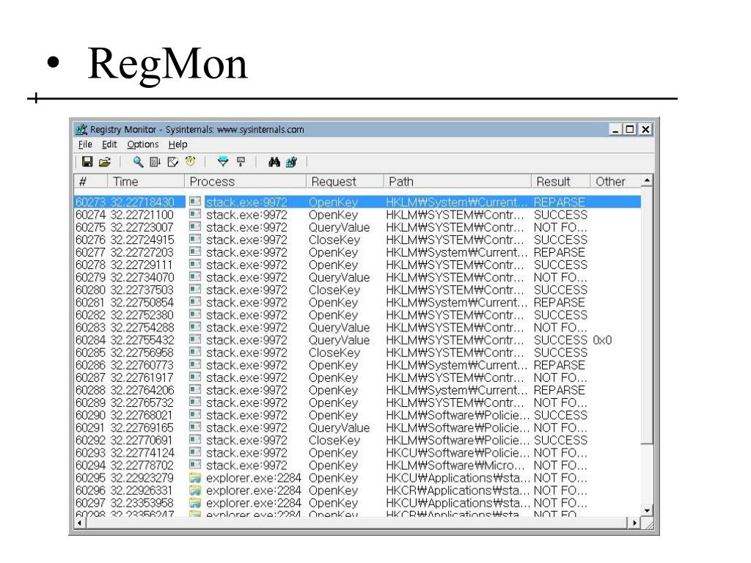751x563 pixels.
Task: Sort by the # column header
Action: point(90,182)
